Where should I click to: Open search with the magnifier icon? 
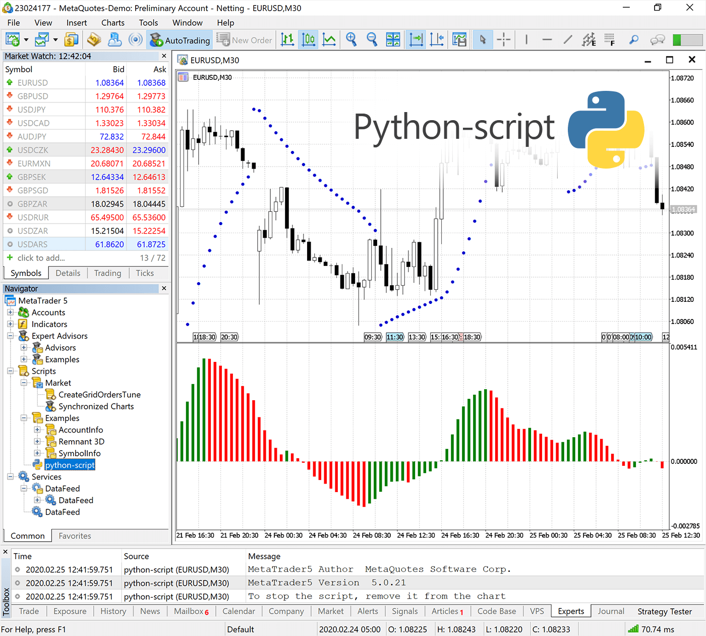pyautogui.click(x=634, y=40)
